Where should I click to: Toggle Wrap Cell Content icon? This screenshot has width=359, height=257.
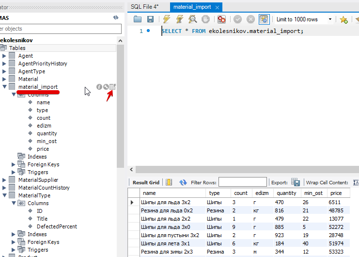tap(356, 182)
